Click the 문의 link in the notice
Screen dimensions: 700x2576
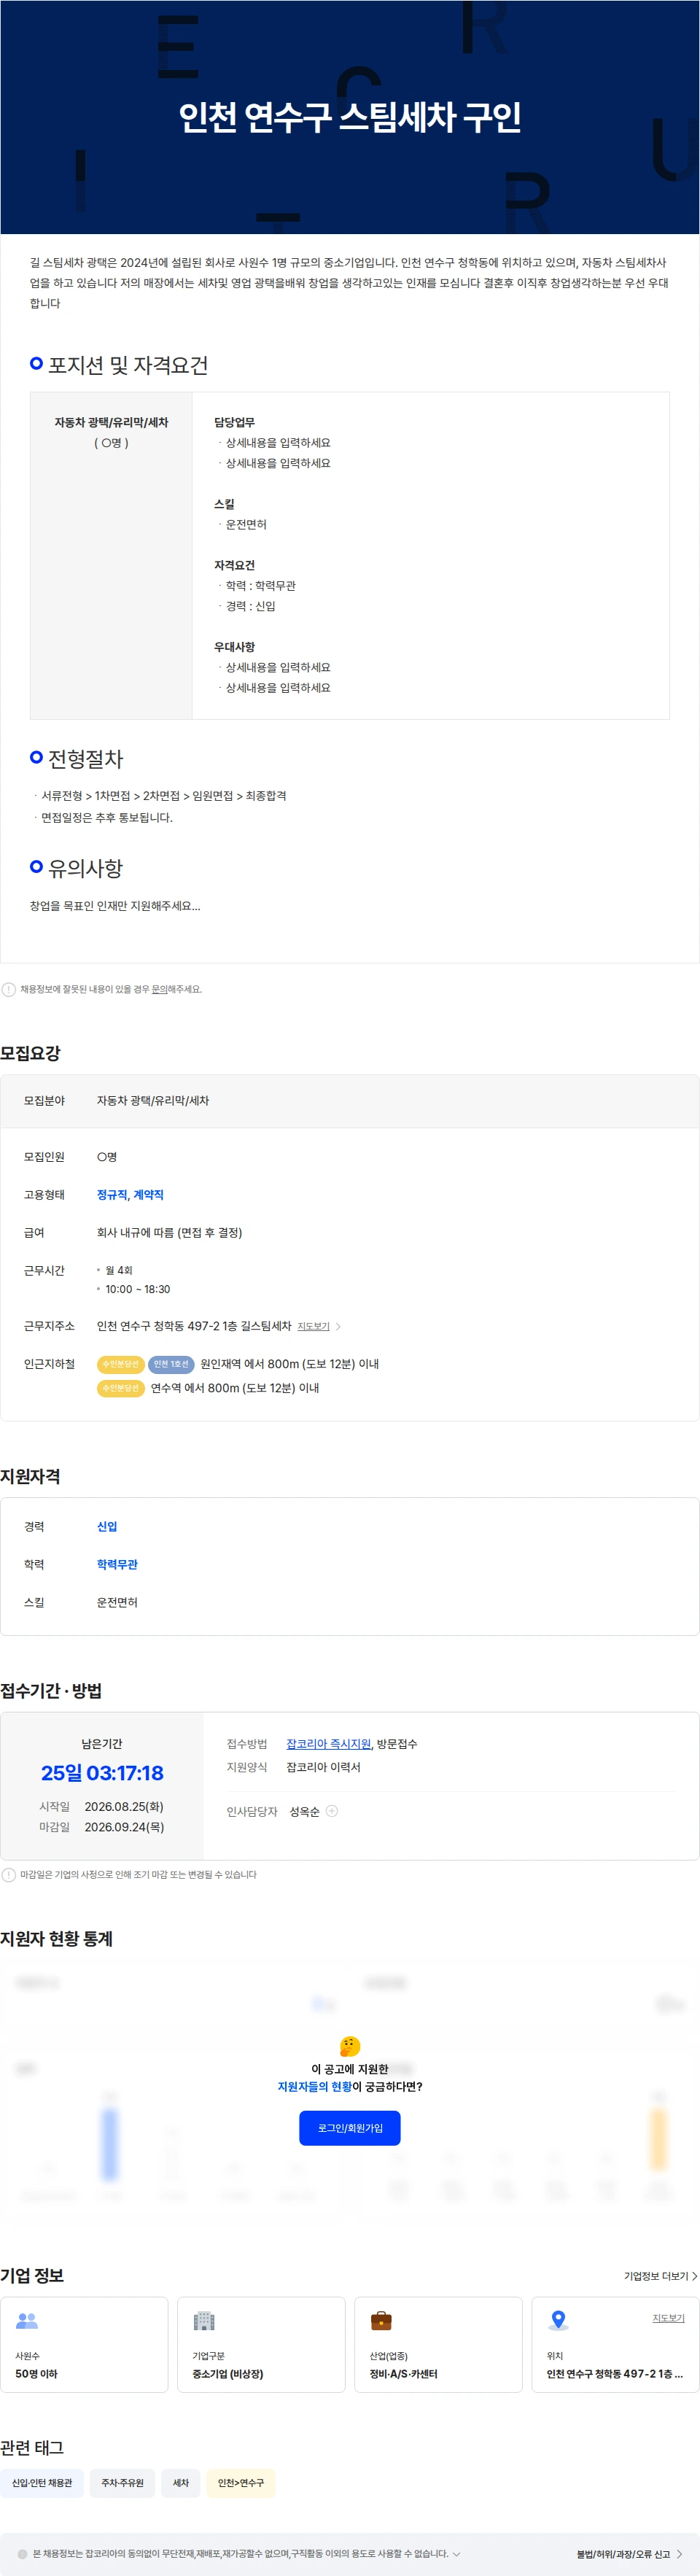pos(159,989)
